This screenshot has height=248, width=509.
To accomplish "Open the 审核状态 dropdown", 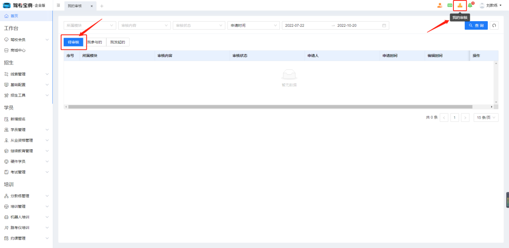I will pos(198,25).
